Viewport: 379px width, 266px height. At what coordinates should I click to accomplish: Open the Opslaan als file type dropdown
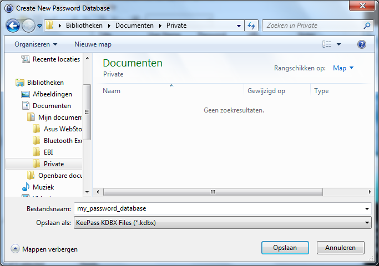click(x=222, y=222)
